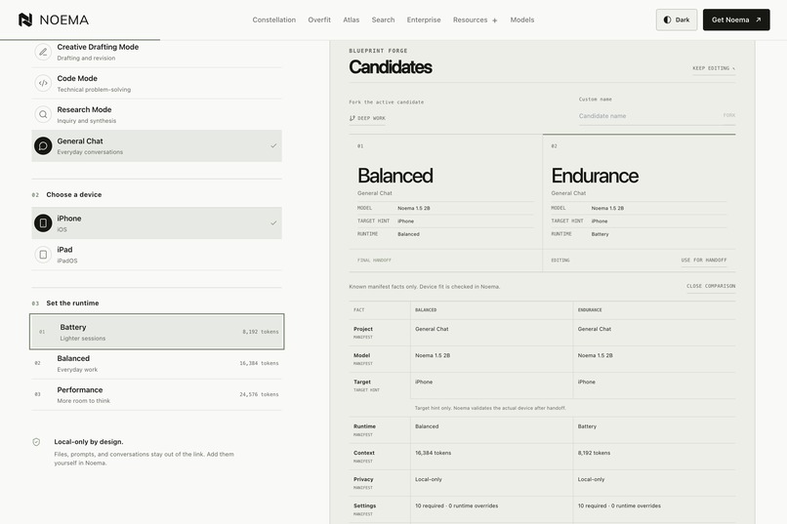Click the iPad device icon
The height and width of the screenshot is (524, 787).
click(43, 255)
